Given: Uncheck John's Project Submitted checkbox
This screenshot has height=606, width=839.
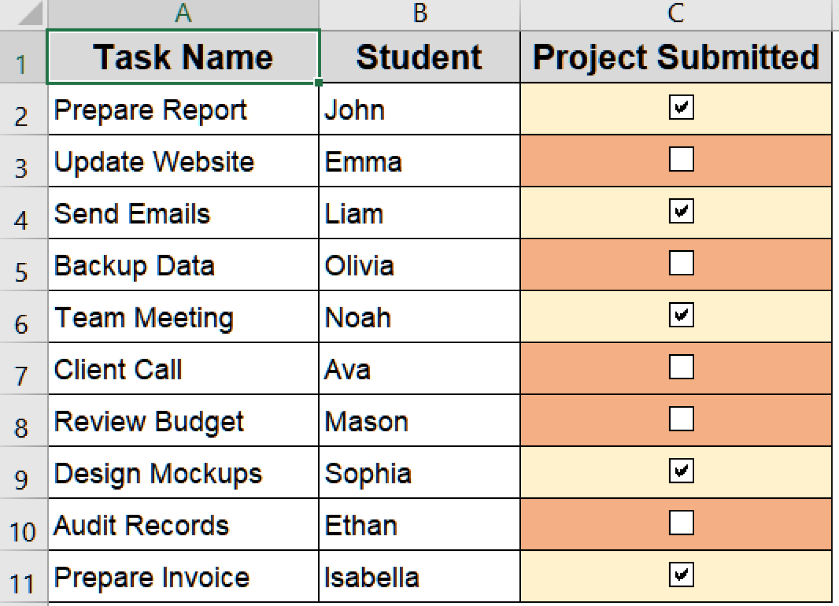Looking at the screenshot, I should coord(681,108).
